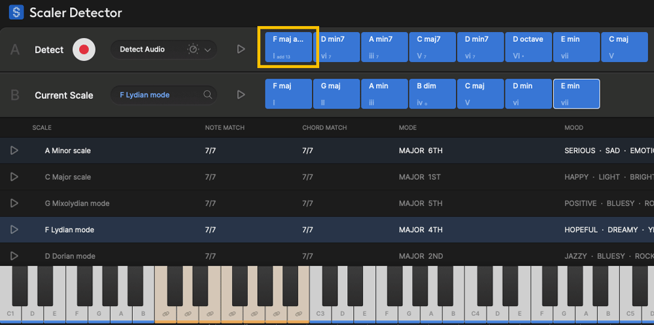Click the search icon in scale field

(208, 95)
